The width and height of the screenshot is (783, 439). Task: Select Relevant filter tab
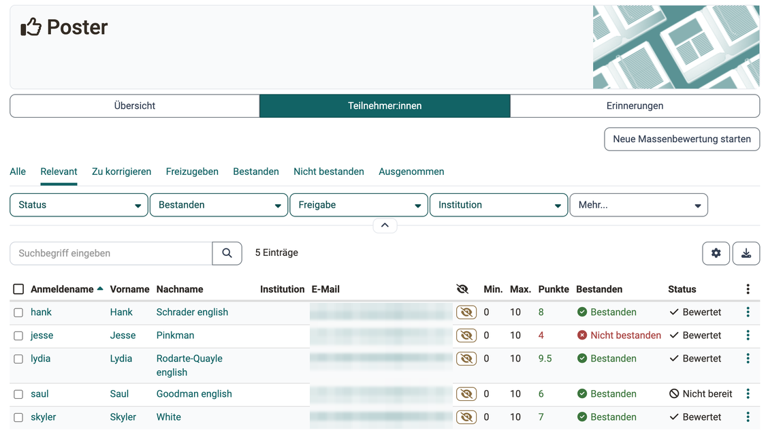(59, 172)
